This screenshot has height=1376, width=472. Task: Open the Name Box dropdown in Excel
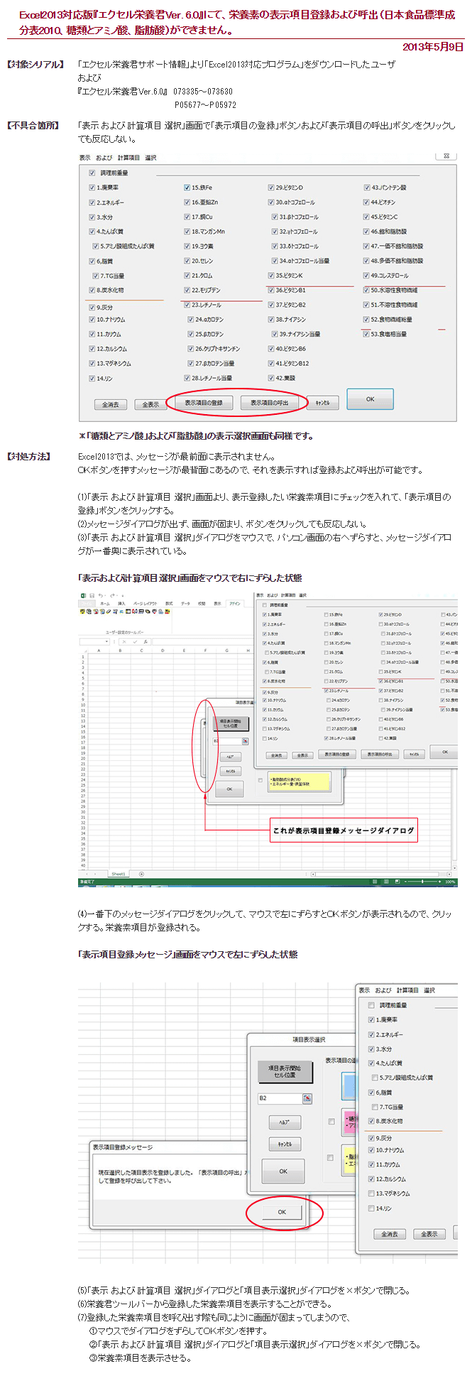tap(106, 641)
